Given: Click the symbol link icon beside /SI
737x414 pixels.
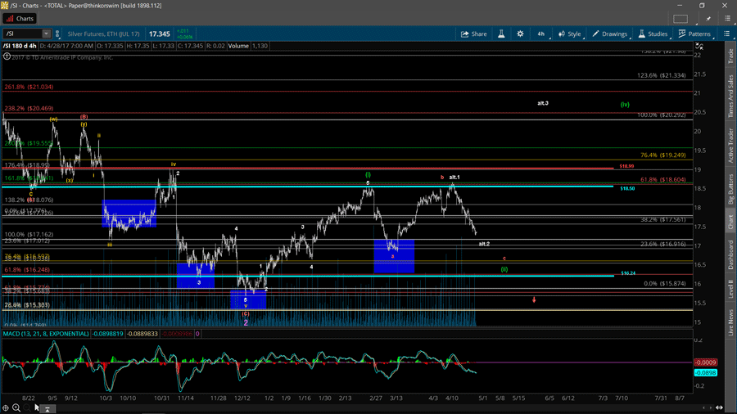Looking at the screenshot, I should pos(57,34).
